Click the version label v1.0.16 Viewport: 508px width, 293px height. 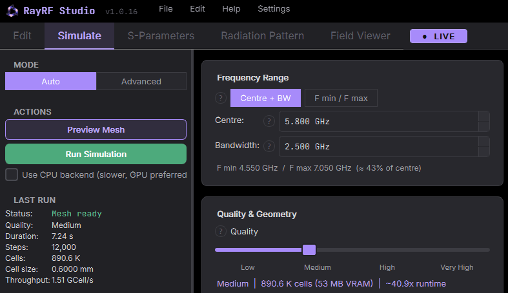[121, 12]
